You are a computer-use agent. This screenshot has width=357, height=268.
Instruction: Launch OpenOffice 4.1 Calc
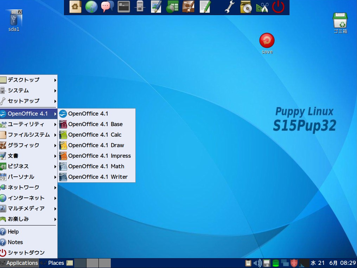96,135
